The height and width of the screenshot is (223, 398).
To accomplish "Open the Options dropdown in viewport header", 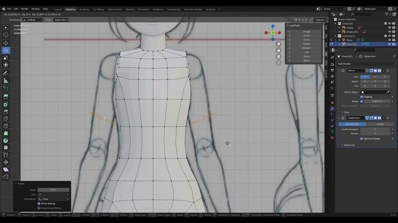I will [321, 20].
